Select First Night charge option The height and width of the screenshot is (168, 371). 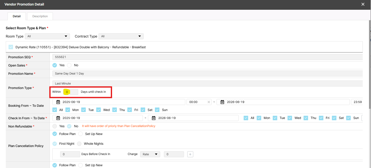(x=55, y=144)
